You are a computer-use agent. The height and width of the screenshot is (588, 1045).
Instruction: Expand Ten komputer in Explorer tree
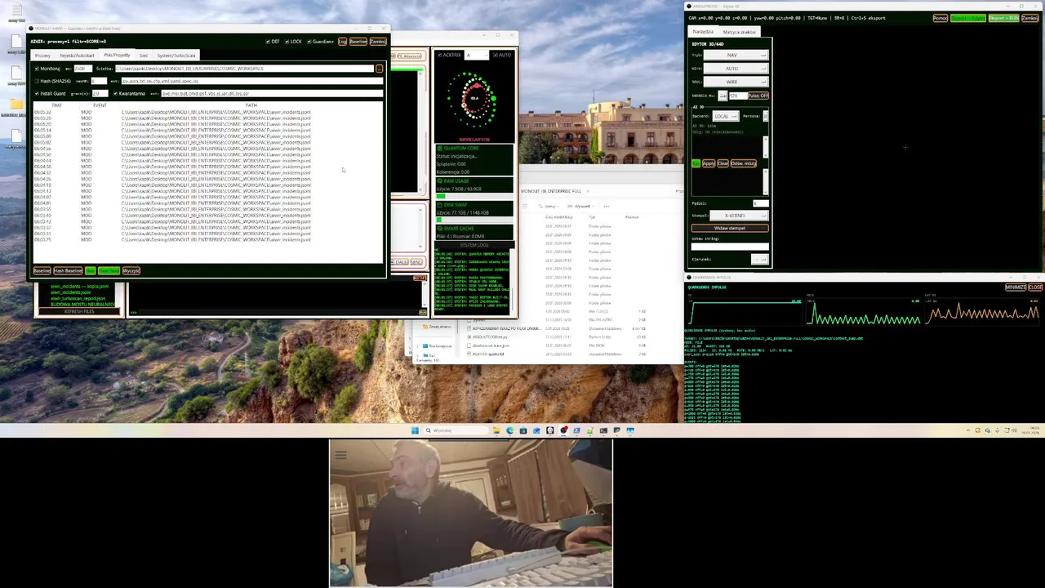pos(417,346)
